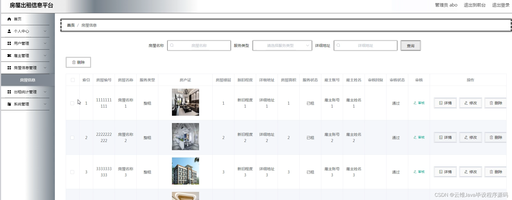Expand the 雇主管理 menu chevron
This screenshot has height=200, width=512.
pyautogui.click(x=45, y=56)
